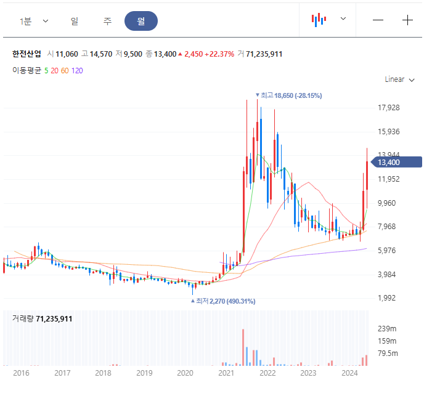Click the 이동평균 moving average label
This screenshot has height=396, width=424.
coord(26,71)
